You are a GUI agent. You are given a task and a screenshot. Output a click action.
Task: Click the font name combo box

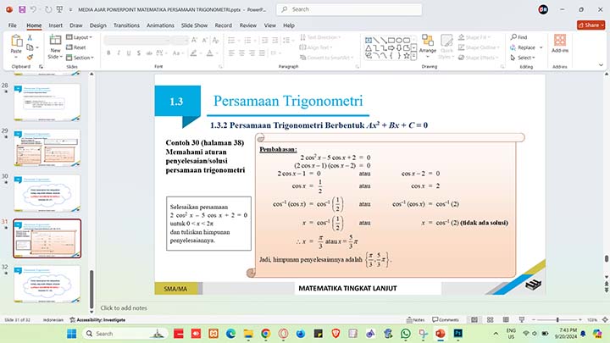click(x=137, y=40)
